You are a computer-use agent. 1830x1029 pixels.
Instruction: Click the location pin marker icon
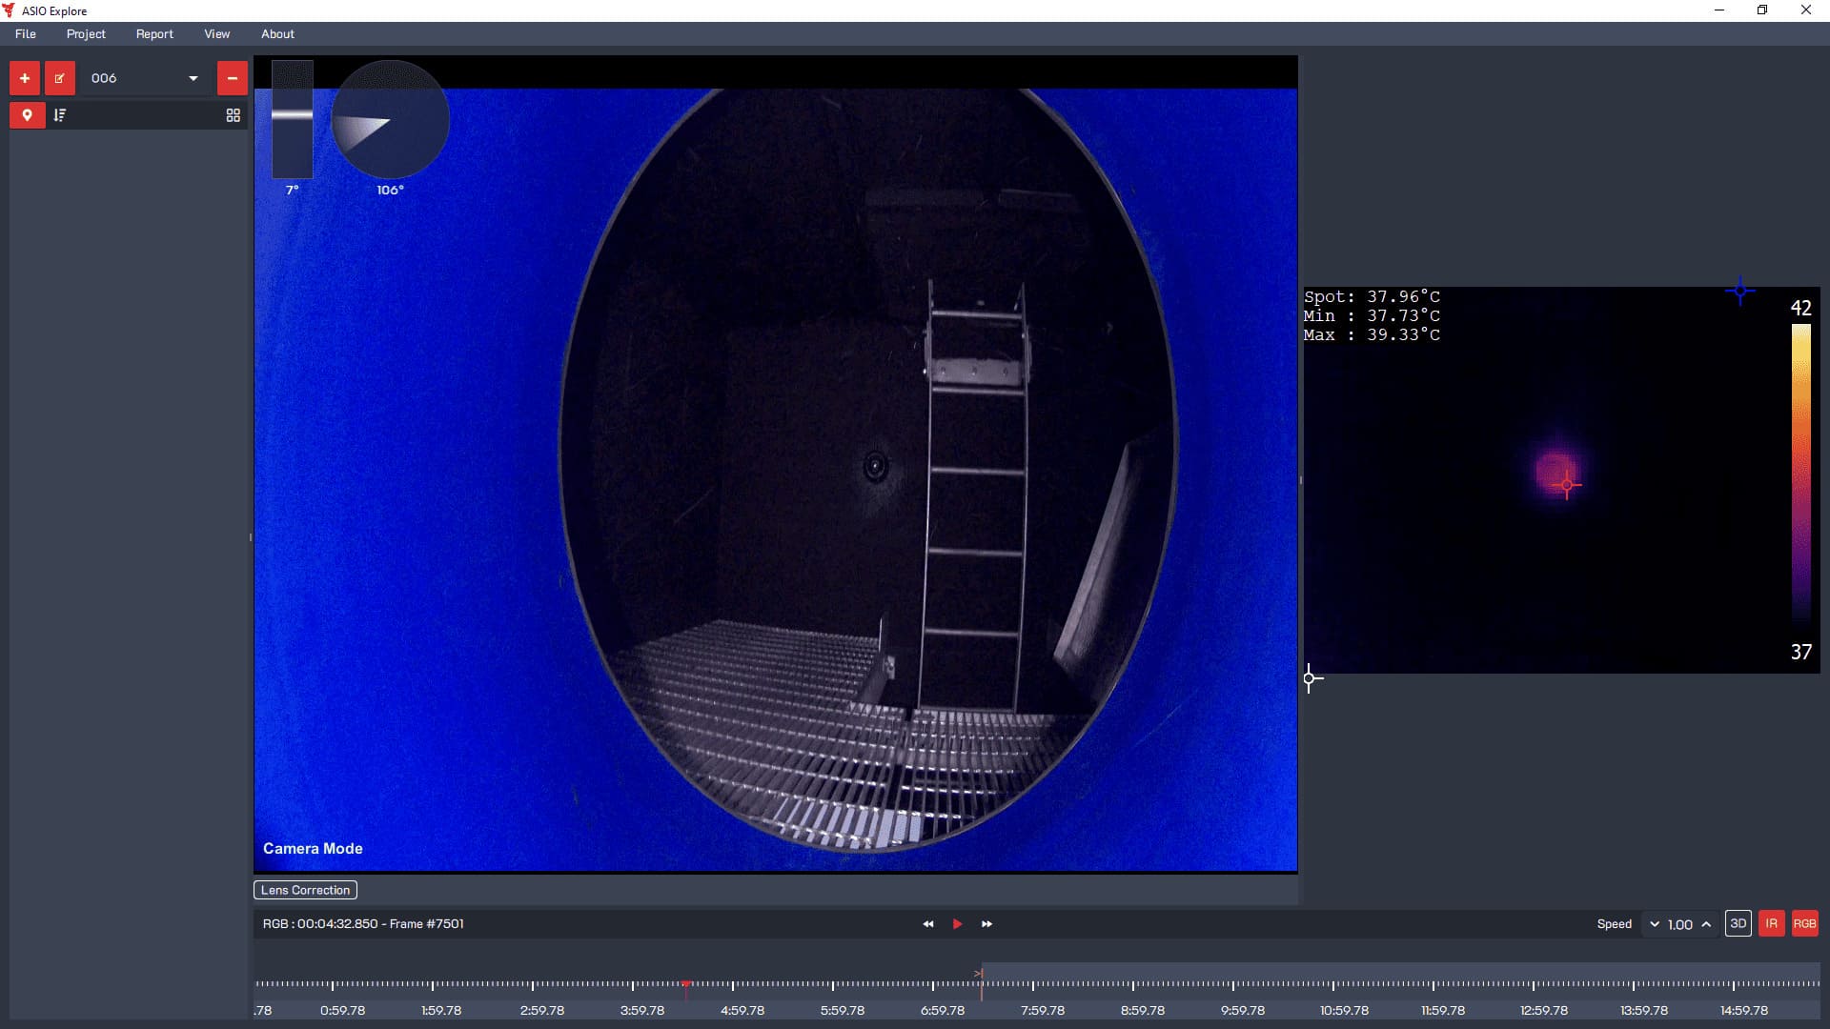28,115
